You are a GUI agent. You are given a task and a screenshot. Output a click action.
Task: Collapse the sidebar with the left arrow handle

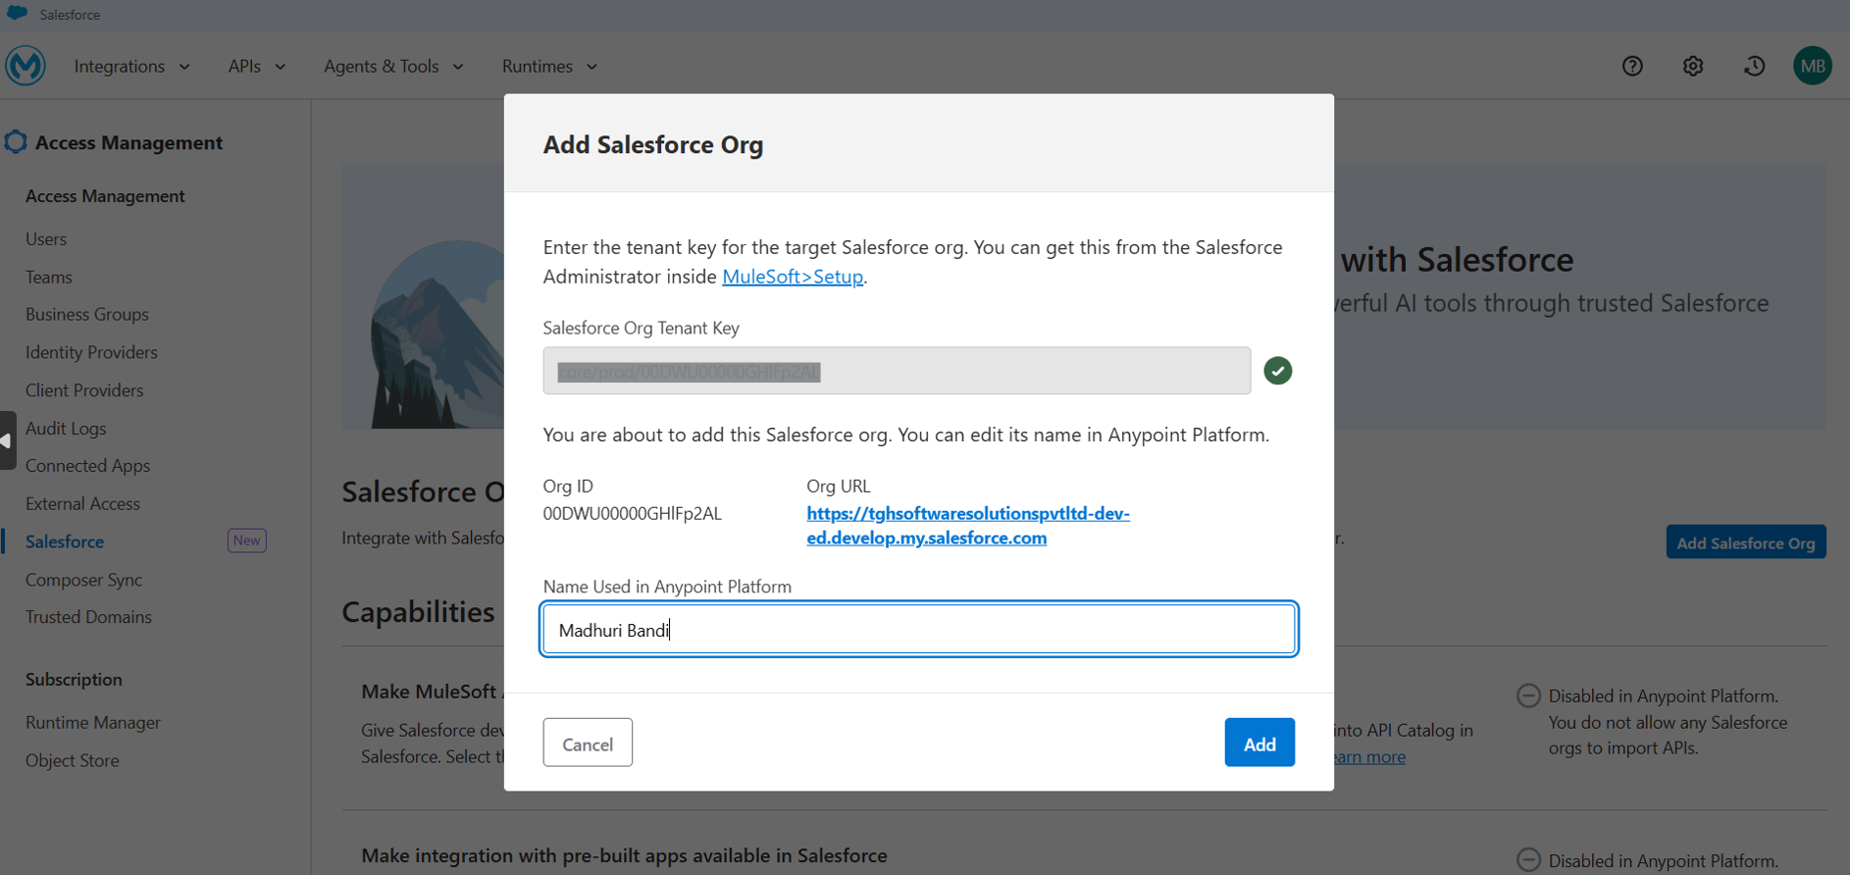point(7,440)
